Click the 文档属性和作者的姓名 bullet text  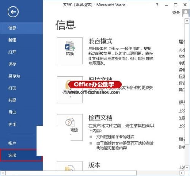[115, 137]
